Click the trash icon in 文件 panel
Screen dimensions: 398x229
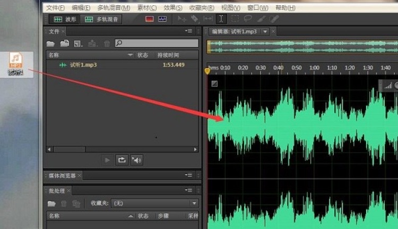(107, 44)
